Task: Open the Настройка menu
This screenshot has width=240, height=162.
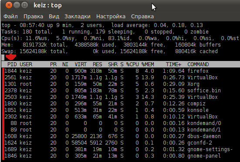Action: [111, 17]
